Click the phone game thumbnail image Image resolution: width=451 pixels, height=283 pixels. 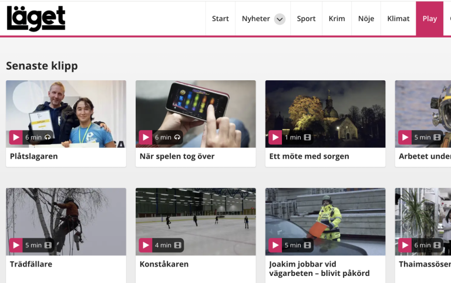click(196, 114)
